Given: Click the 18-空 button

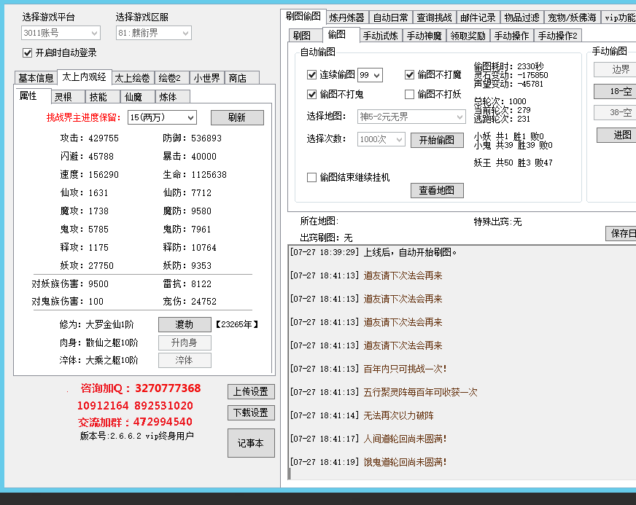Looking at the screenshot, I should point(616,92).
